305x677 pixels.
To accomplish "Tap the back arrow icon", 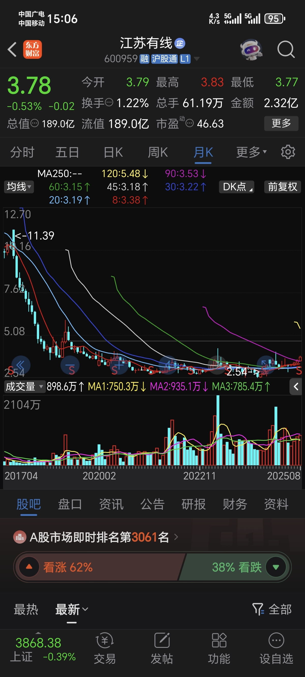I will [12, 49].
